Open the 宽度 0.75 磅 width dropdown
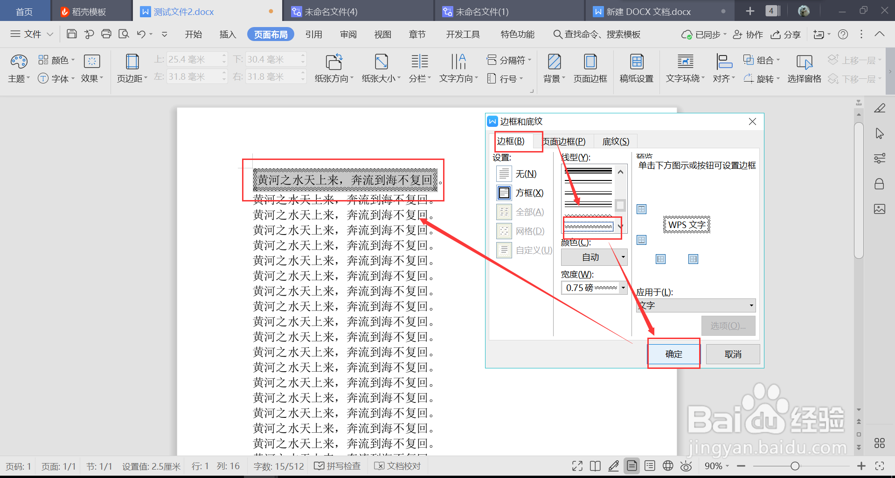Screen dimensions: 895x478 [594, 288]
